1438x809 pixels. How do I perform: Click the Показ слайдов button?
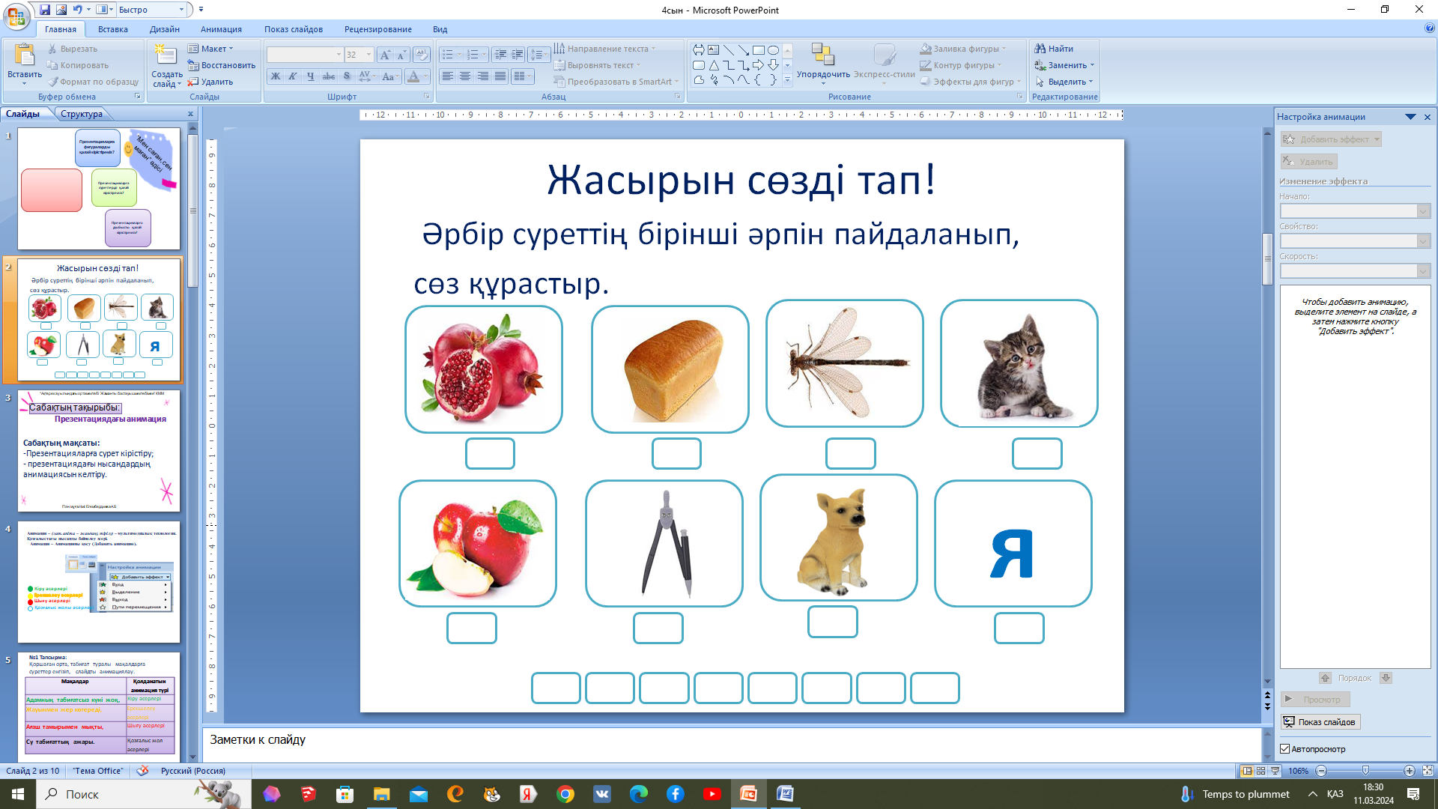coord(1320,722)
